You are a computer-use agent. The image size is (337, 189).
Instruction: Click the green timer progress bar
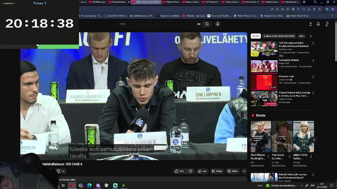tap(58, 47)
